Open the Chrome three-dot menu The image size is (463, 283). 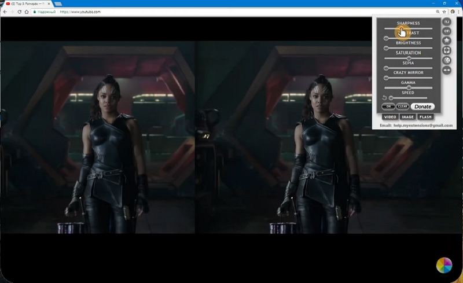point(458,12)
